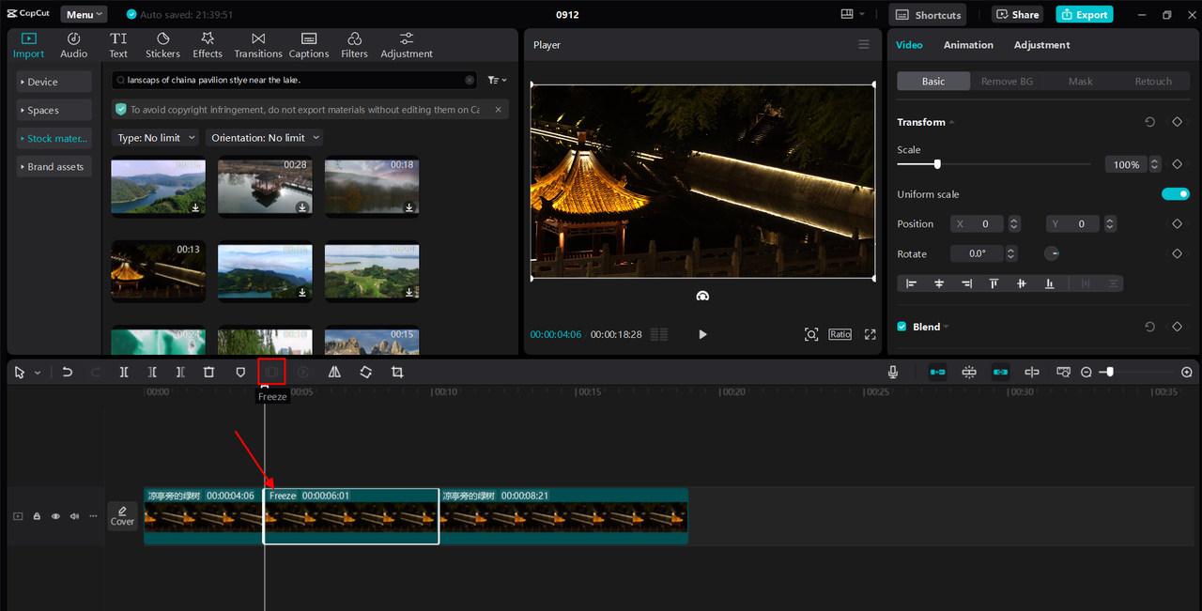Click the Rotate icon in timeline toolbar
Image resolution: width=1202 pixels, height=611 pixels.
(365, 373)
